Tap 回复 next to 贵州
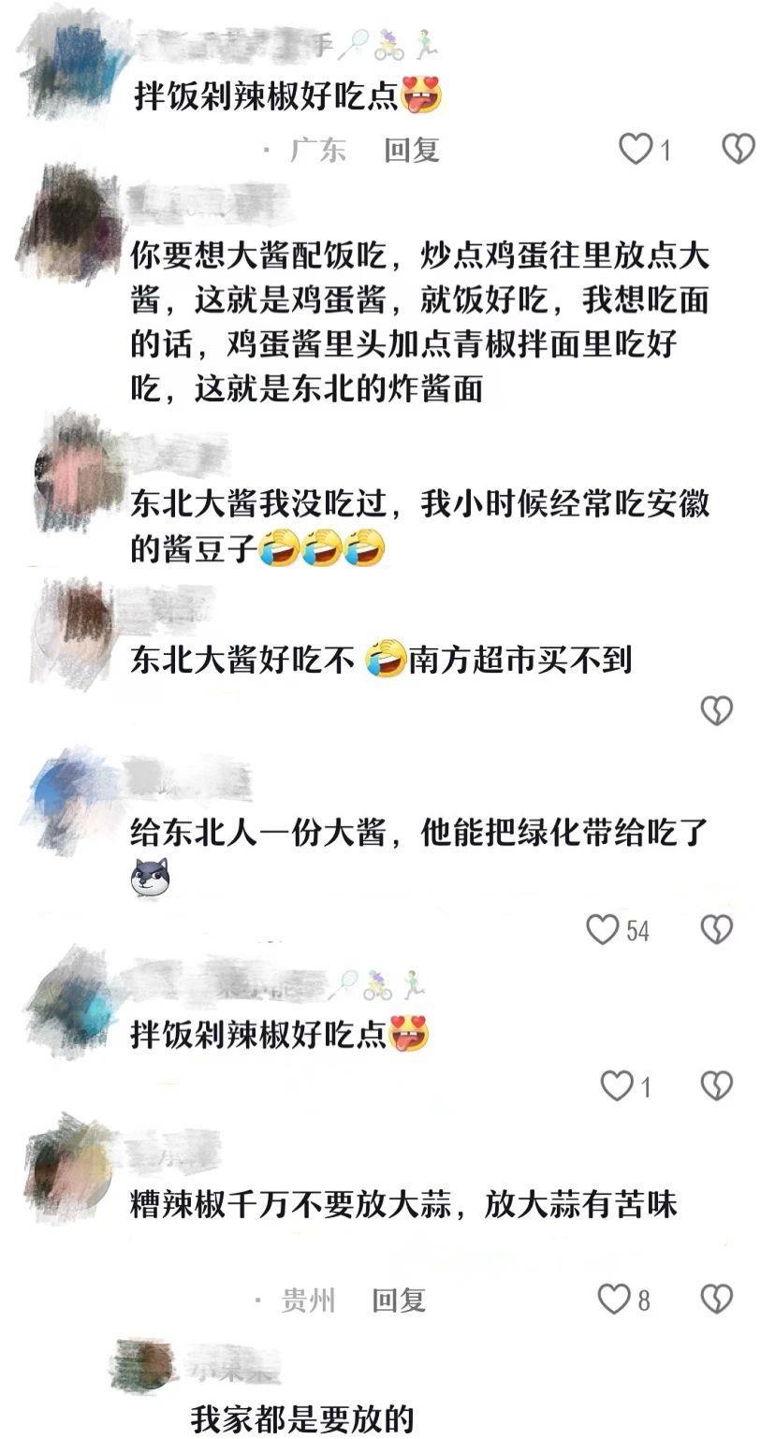Viewport: 775px width, 1439px height. click(x=399, y=1300)
